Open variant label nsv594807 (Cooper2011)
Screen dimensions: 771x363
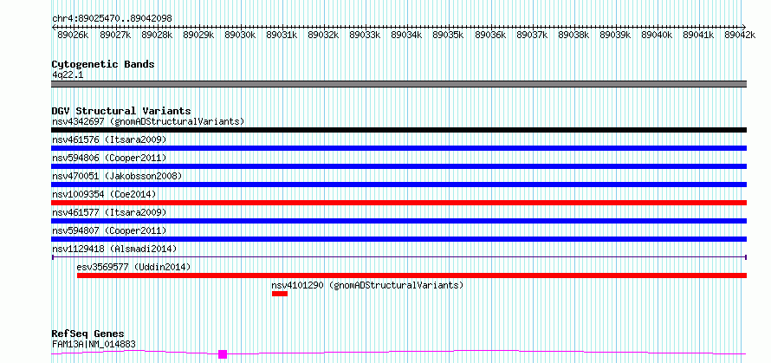(109, 230)
